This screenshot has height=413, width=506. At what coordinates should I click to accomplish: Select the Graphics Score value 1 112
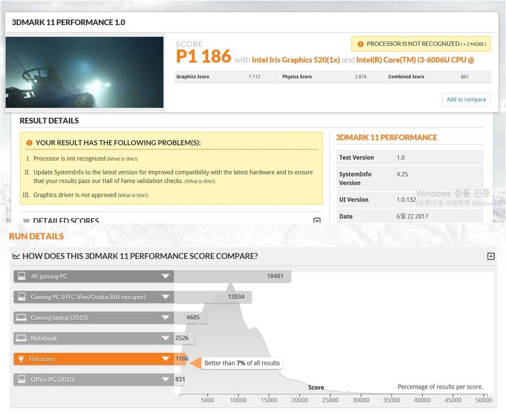pos(254,77)
